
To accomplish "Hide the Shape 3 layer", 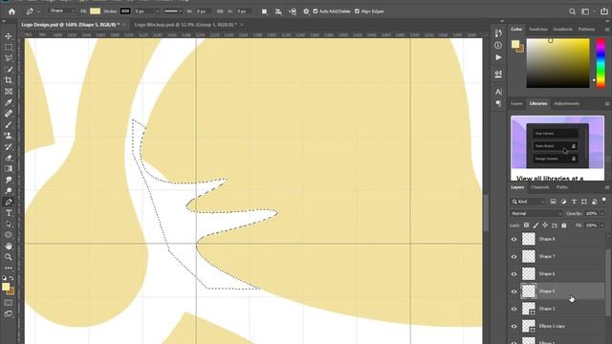I will (514, 309).
